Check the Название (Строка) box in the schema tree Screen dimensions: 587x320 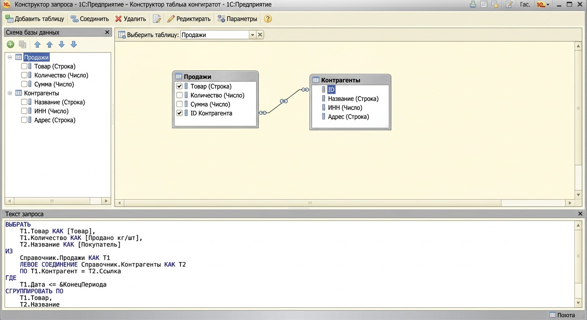[x=24, y=102]
